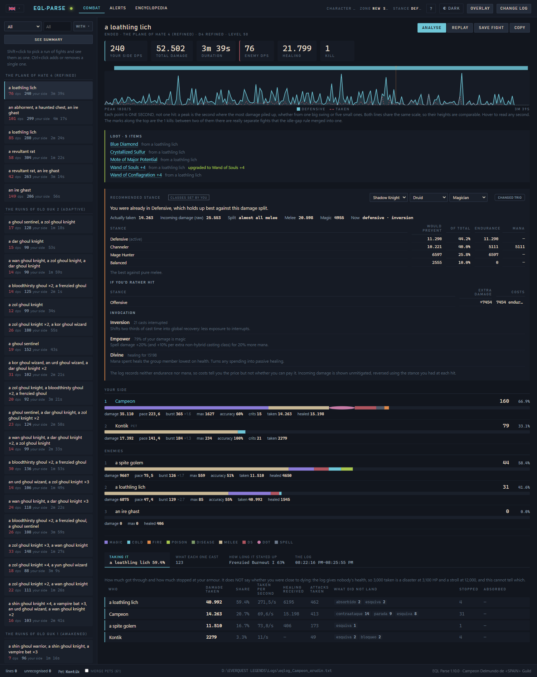Screen dimensions: 537x677
Task: View the Change Log
Action: coord(514,9)
